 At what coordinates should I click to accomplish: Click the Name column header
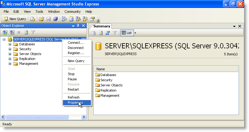pyautogui.click(x=166, y=69)
